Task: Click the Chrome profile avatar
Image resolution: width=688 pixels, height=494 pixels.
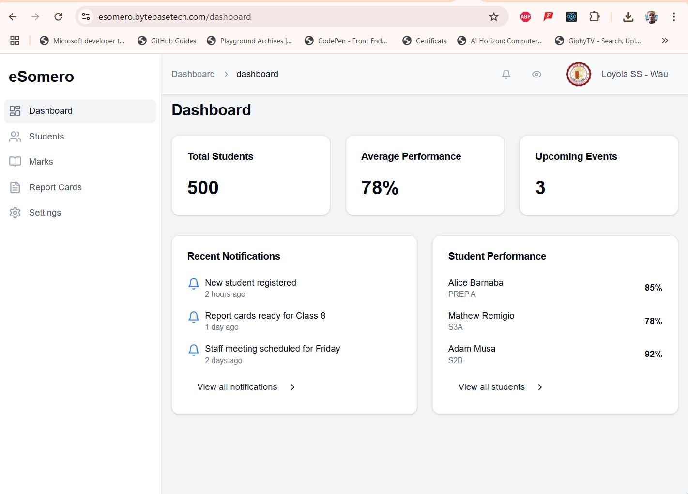Action: (x=651, y=16)
